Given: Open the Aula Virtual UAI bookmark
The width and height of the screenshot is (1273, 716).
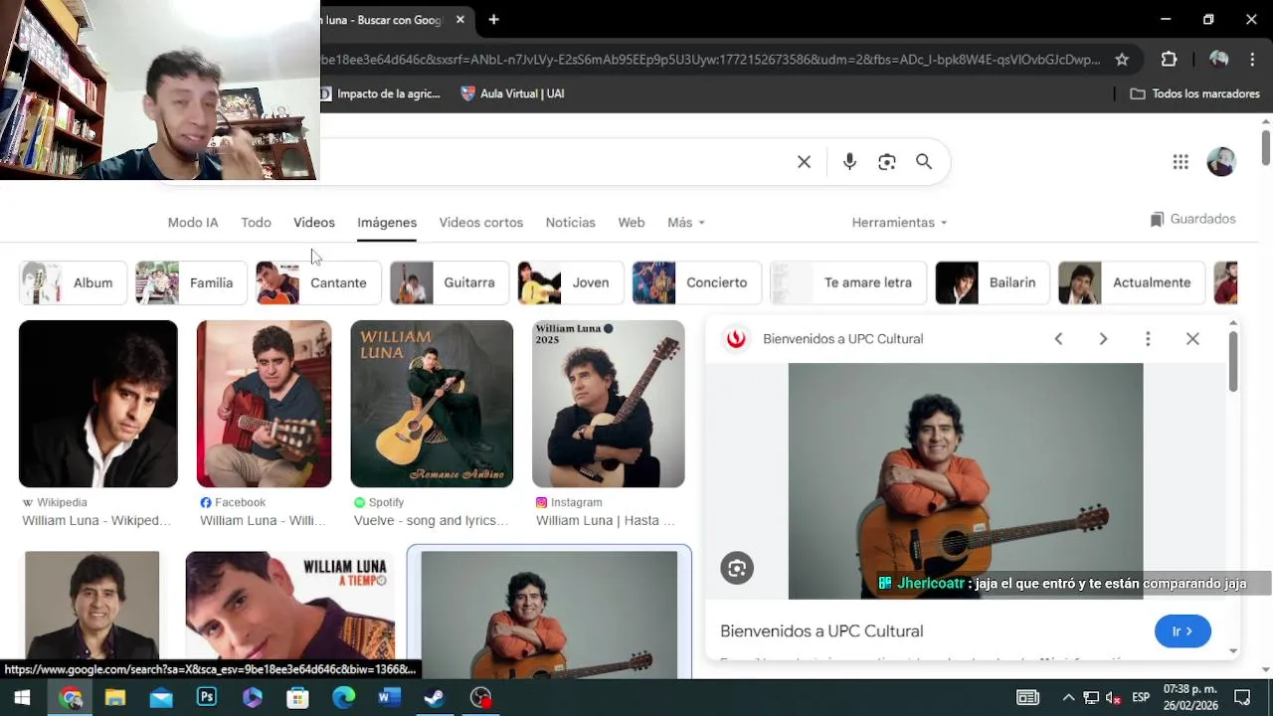Looking at the screenshot, I should point(512,93).
